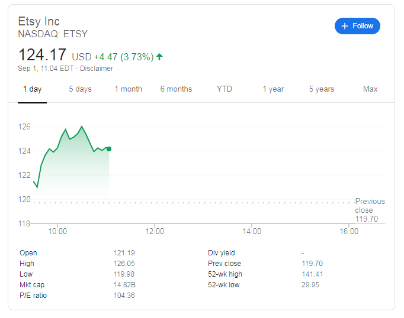Image resolution: width=404 pixels, height=318 pixels.
Task: View the 5 years chart range
Action: [322, 89]
